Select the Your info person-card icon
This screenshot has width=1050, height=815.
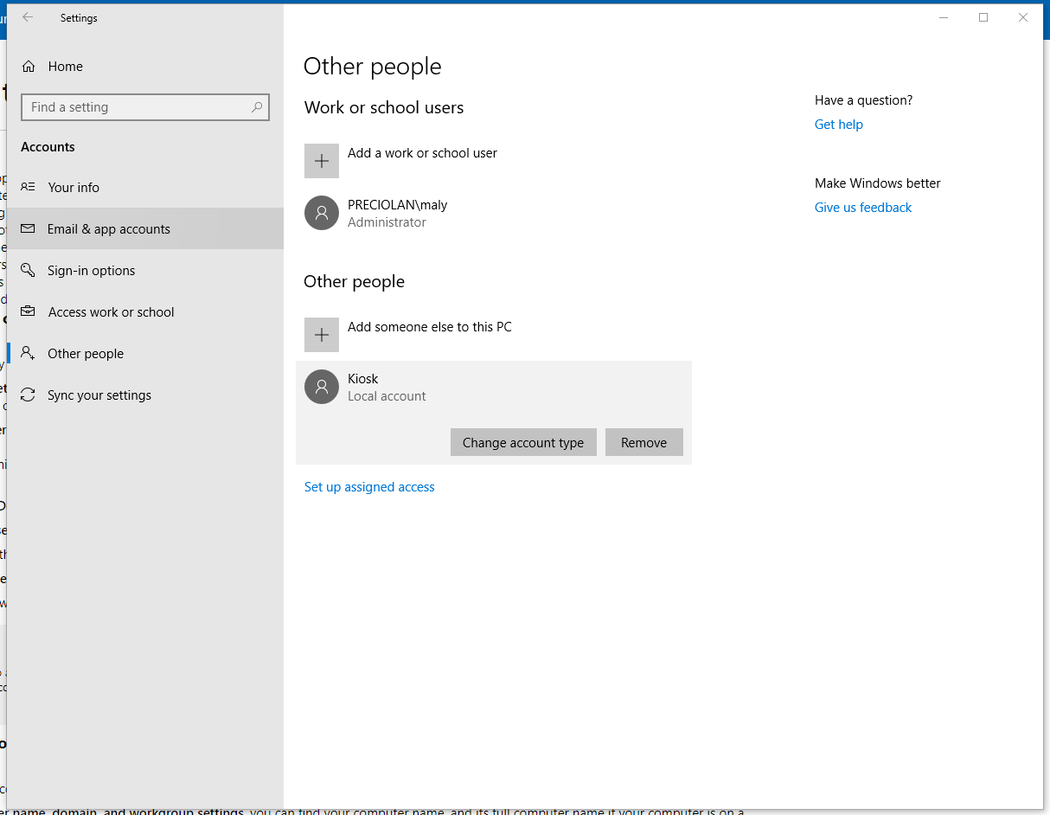click(29, 187)
